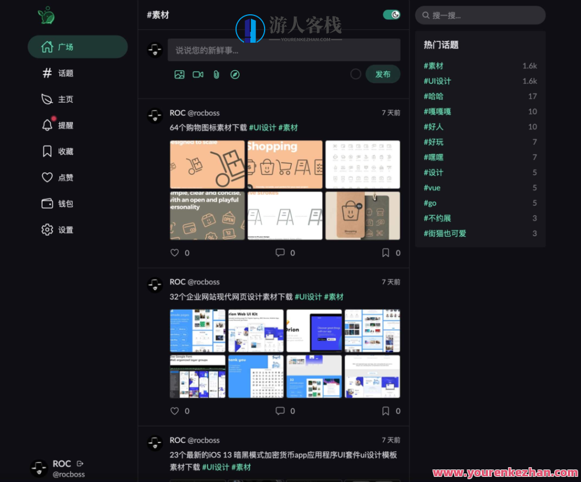The width and height of the screenshot is (581, 482).
Task: Click the 提醒 notification bell icon
Action: (x=47, y=125)
